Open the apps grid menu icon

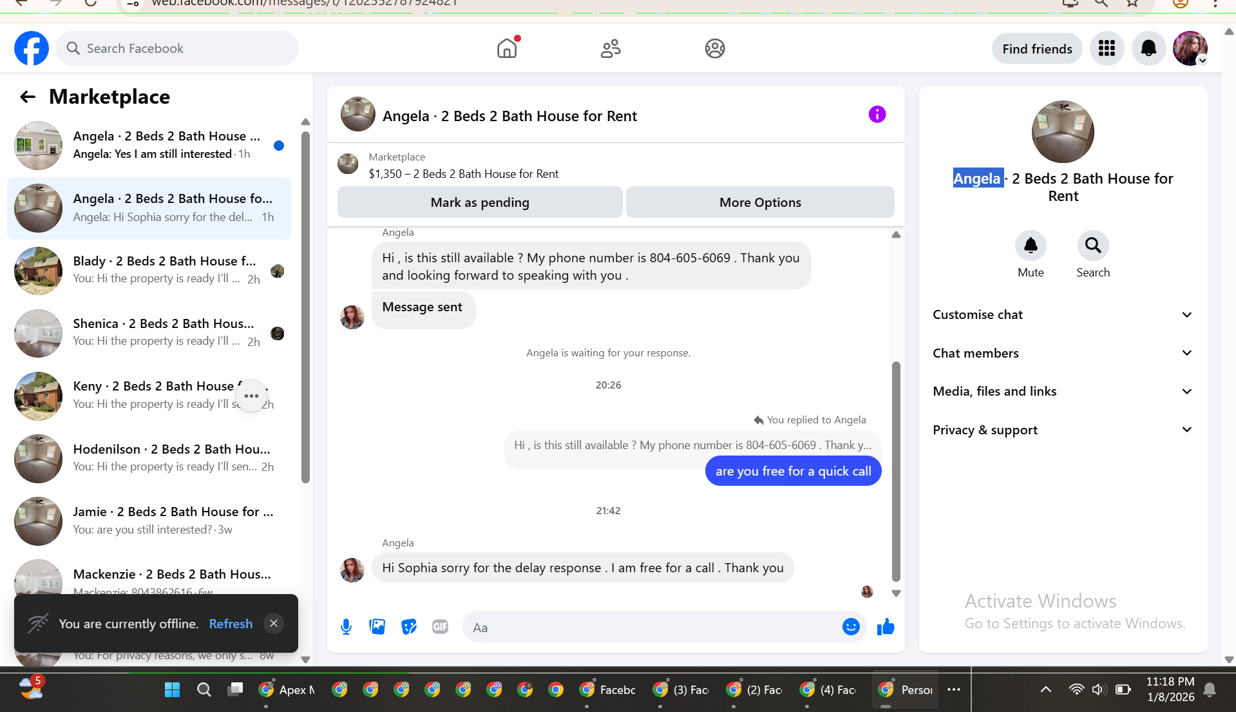1107,48
